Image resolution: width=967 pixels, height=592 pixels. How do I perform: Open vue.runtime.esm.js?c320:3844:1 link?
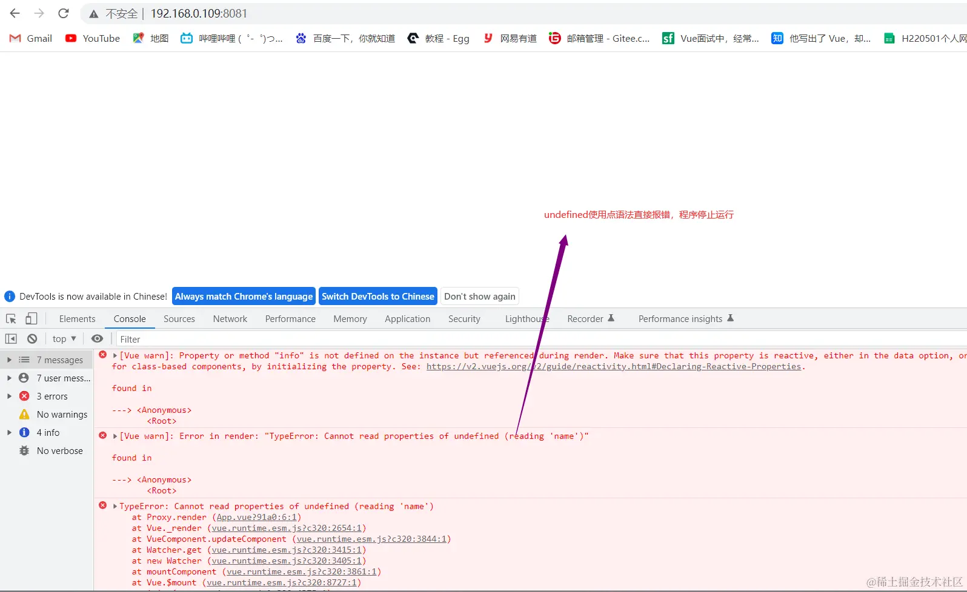tap(371, 539)
